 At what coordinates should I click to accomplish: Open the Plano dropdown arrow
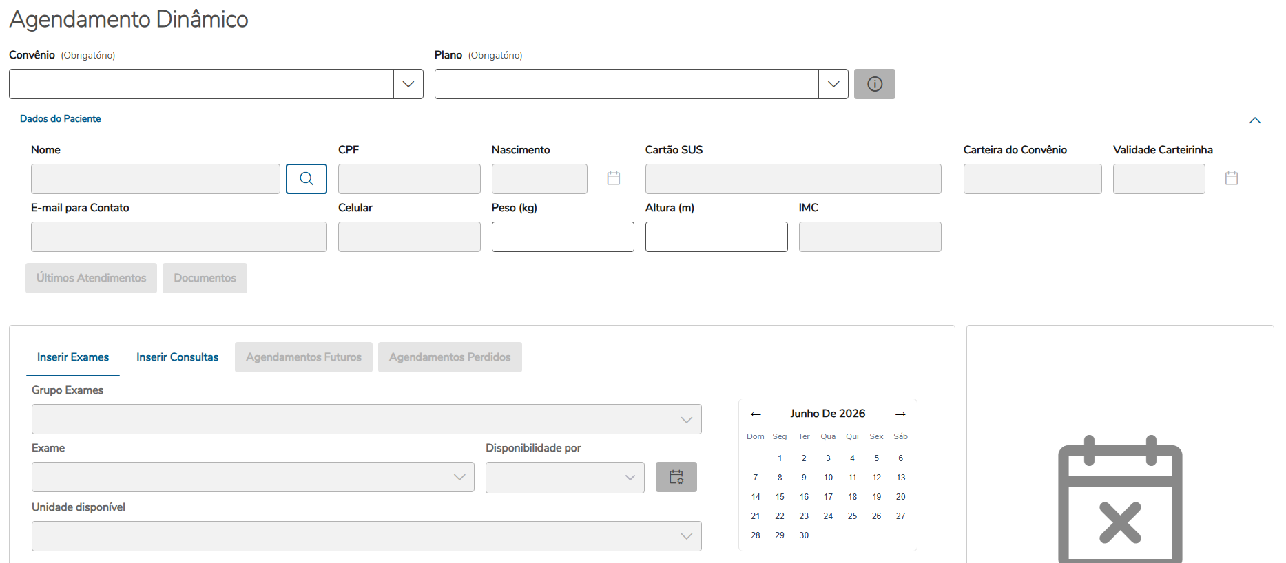point(833,84)
